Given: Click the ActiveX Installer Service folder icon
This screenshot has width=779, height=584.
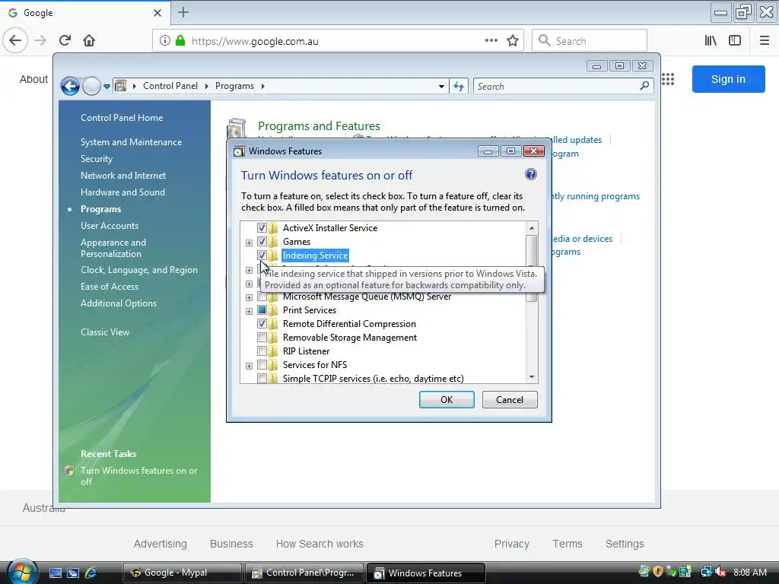Looking at the screenshot, I should pyautogui.click(x=273, y=228).
